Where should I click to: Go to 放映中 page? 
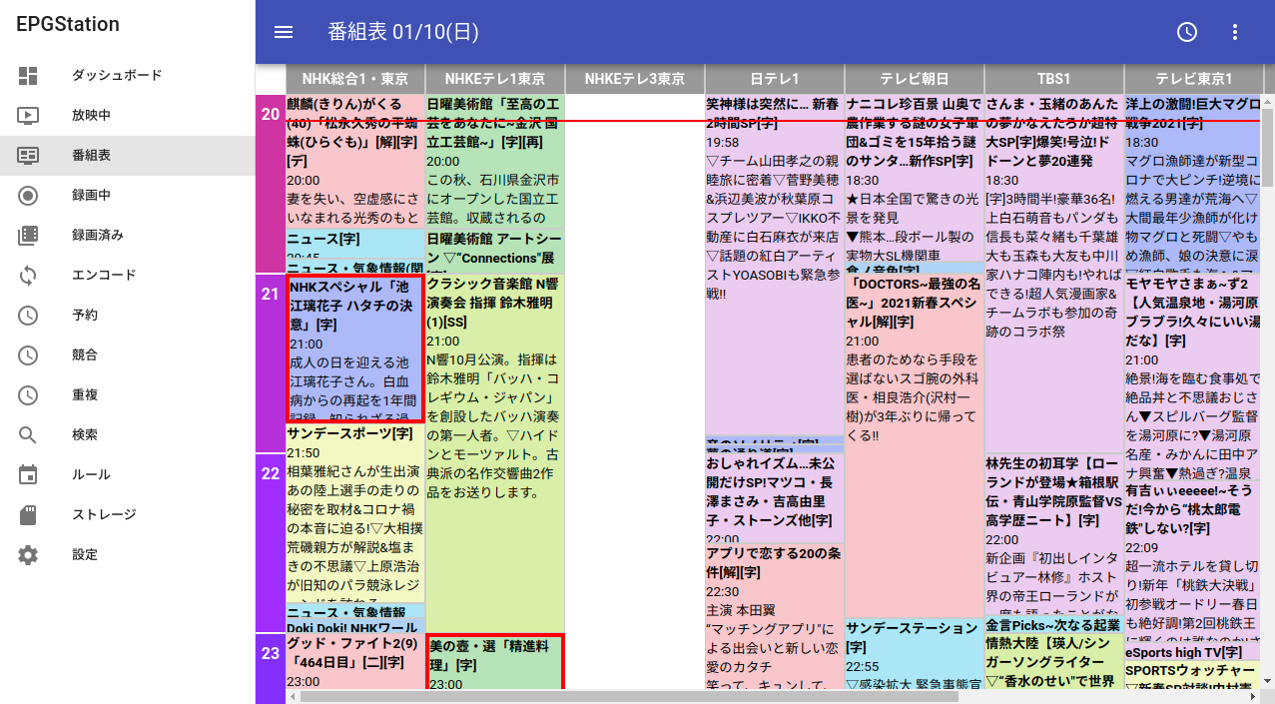(x=128, y=115)
